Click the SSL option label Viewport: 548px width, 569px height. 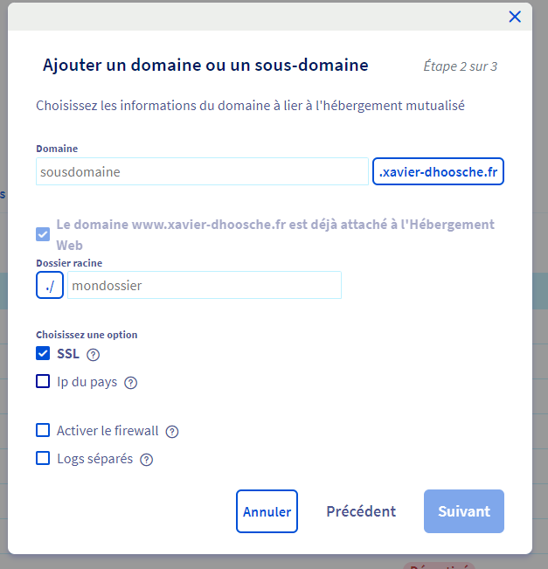point(68,354)
